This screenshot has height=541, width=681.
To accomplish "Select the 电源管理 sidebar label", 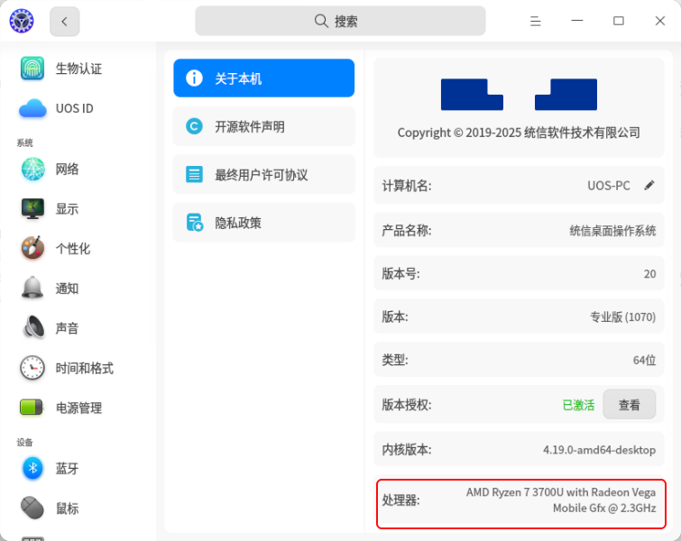I will pyautogui.click(x=78, y=408).
